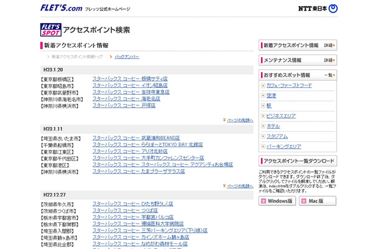Open スタジアム category link
The image size is (379, 249).
click(x=277, y=136)
